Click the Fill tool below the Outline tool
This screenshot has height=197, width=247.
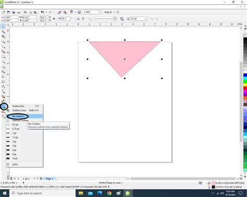coord(3,112)
